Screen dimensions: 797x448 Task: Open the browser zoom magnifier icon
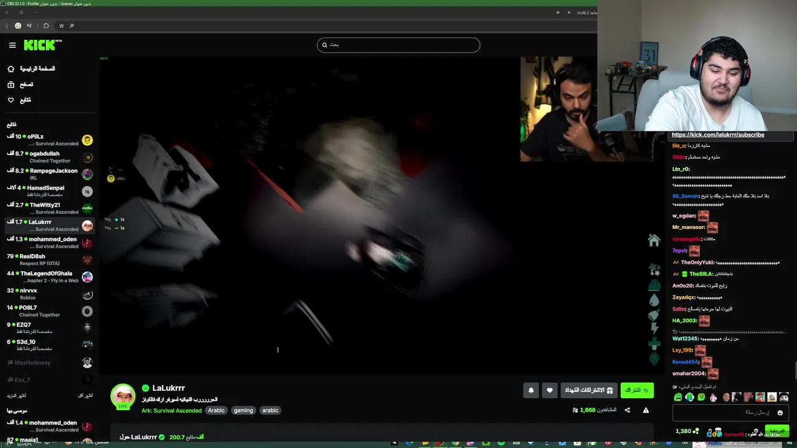pos(72,26)
